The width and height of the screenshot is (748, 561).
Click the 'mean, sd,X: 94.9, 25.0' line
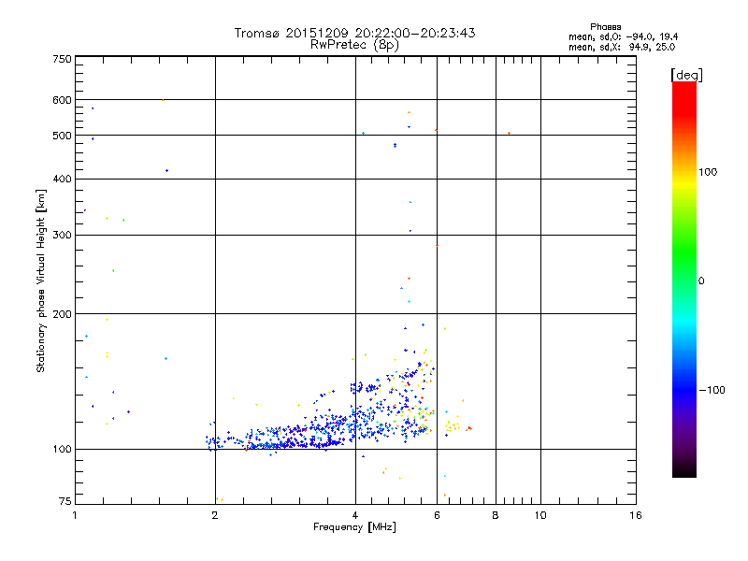click(x=622, y=47)
